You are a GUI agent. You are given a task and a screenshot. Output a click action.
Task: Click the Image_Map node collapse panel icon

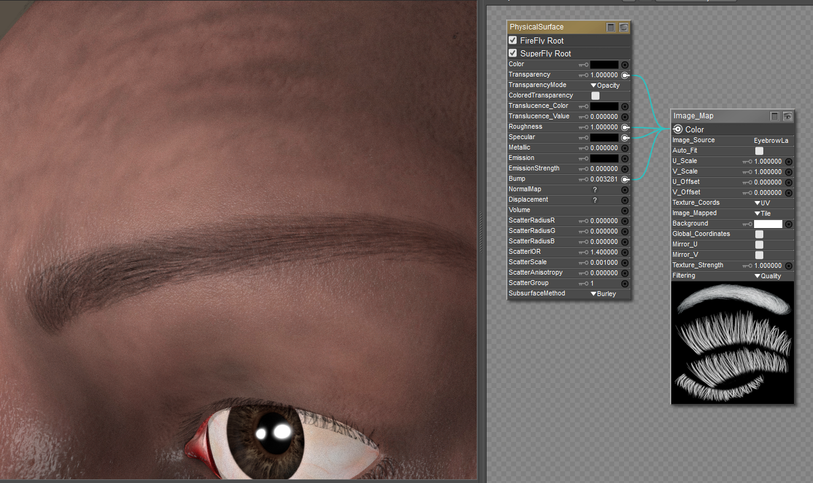coord(774,116)
